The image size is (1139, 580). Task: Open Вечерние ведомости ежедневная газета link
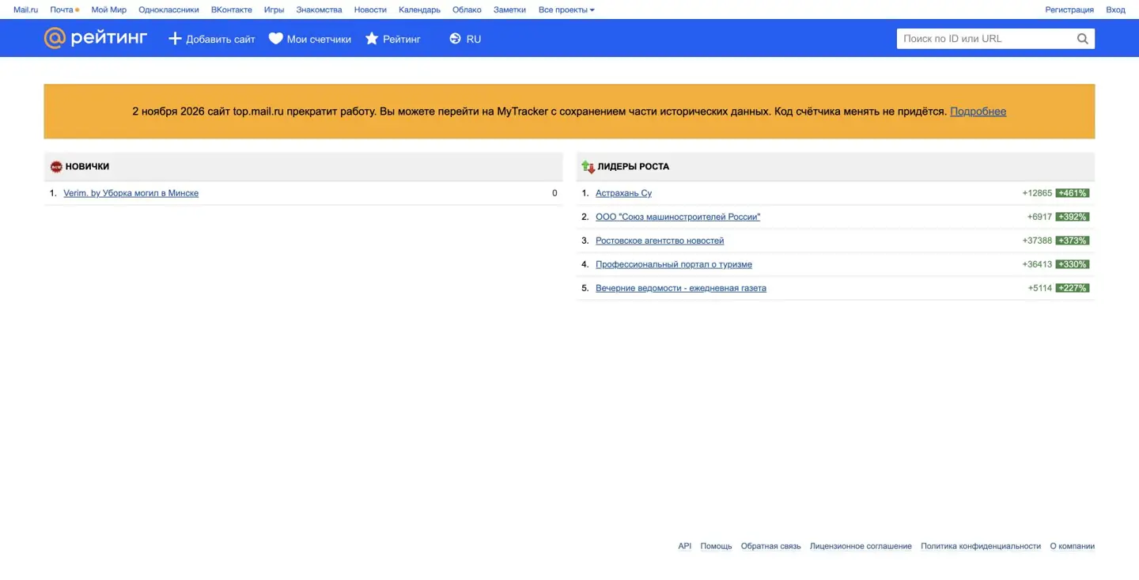(x=681, y=288)
